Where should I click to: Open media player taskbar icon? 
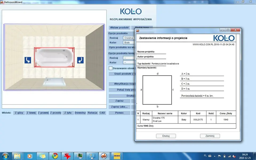(30, 156)
